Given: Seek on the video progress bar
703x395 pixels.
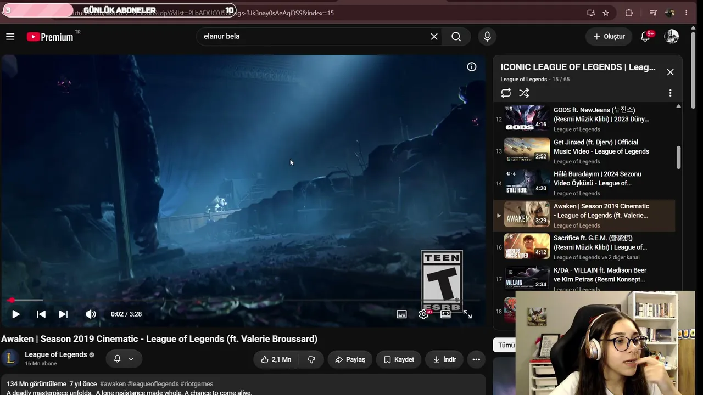Looking at the screenshot, I should point(243,300).
